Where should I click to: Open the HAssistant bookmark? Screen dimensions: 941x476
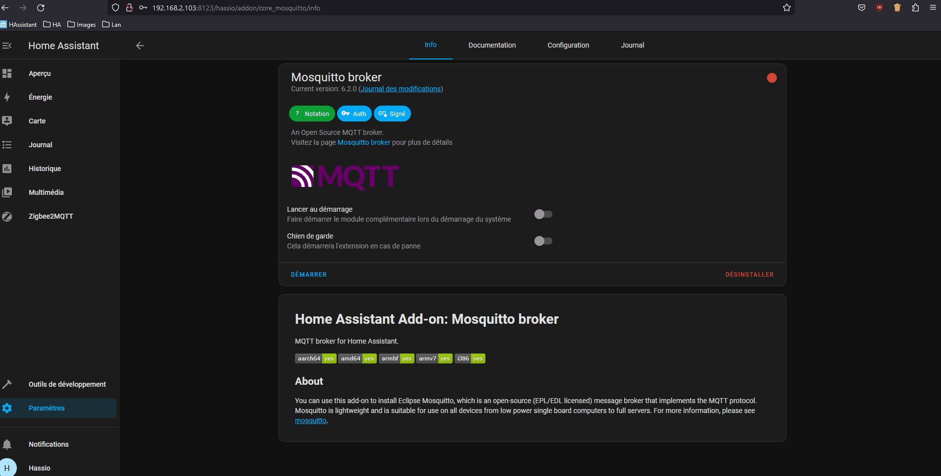[x=18, y=24]
